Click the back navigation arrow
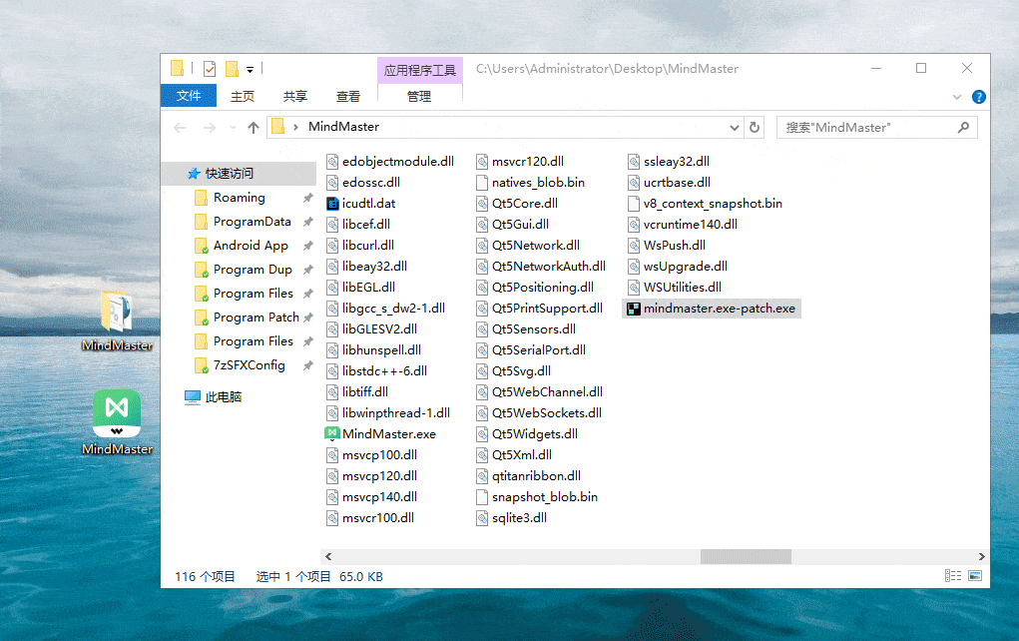Viewport: 1019px width, 641px height. [179, 127]
